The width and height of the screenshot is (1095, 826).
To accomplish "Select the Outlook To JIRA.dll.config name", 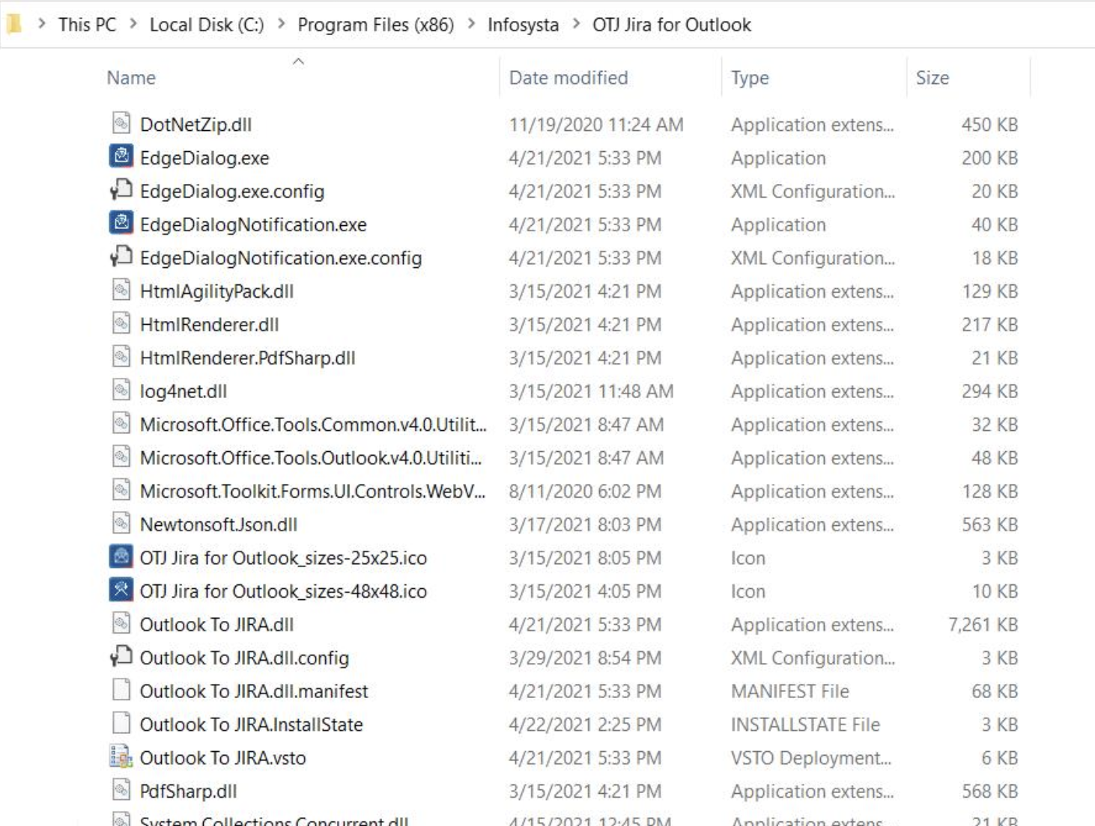I will tap(244, 658).
